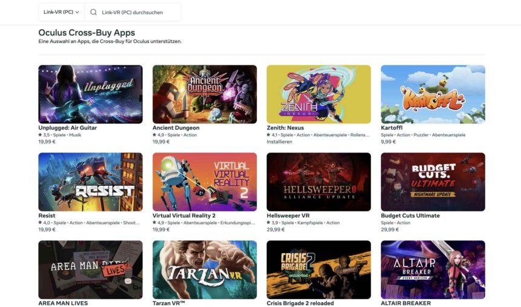Click the 9,99 € price of Kartoffl
This screenshot has width=521, height=307.
click(388, 142)
